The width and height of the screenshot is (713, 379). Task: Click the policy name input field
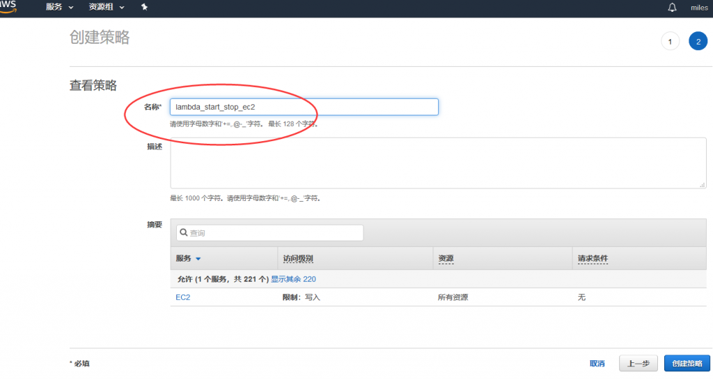point(304,106)
